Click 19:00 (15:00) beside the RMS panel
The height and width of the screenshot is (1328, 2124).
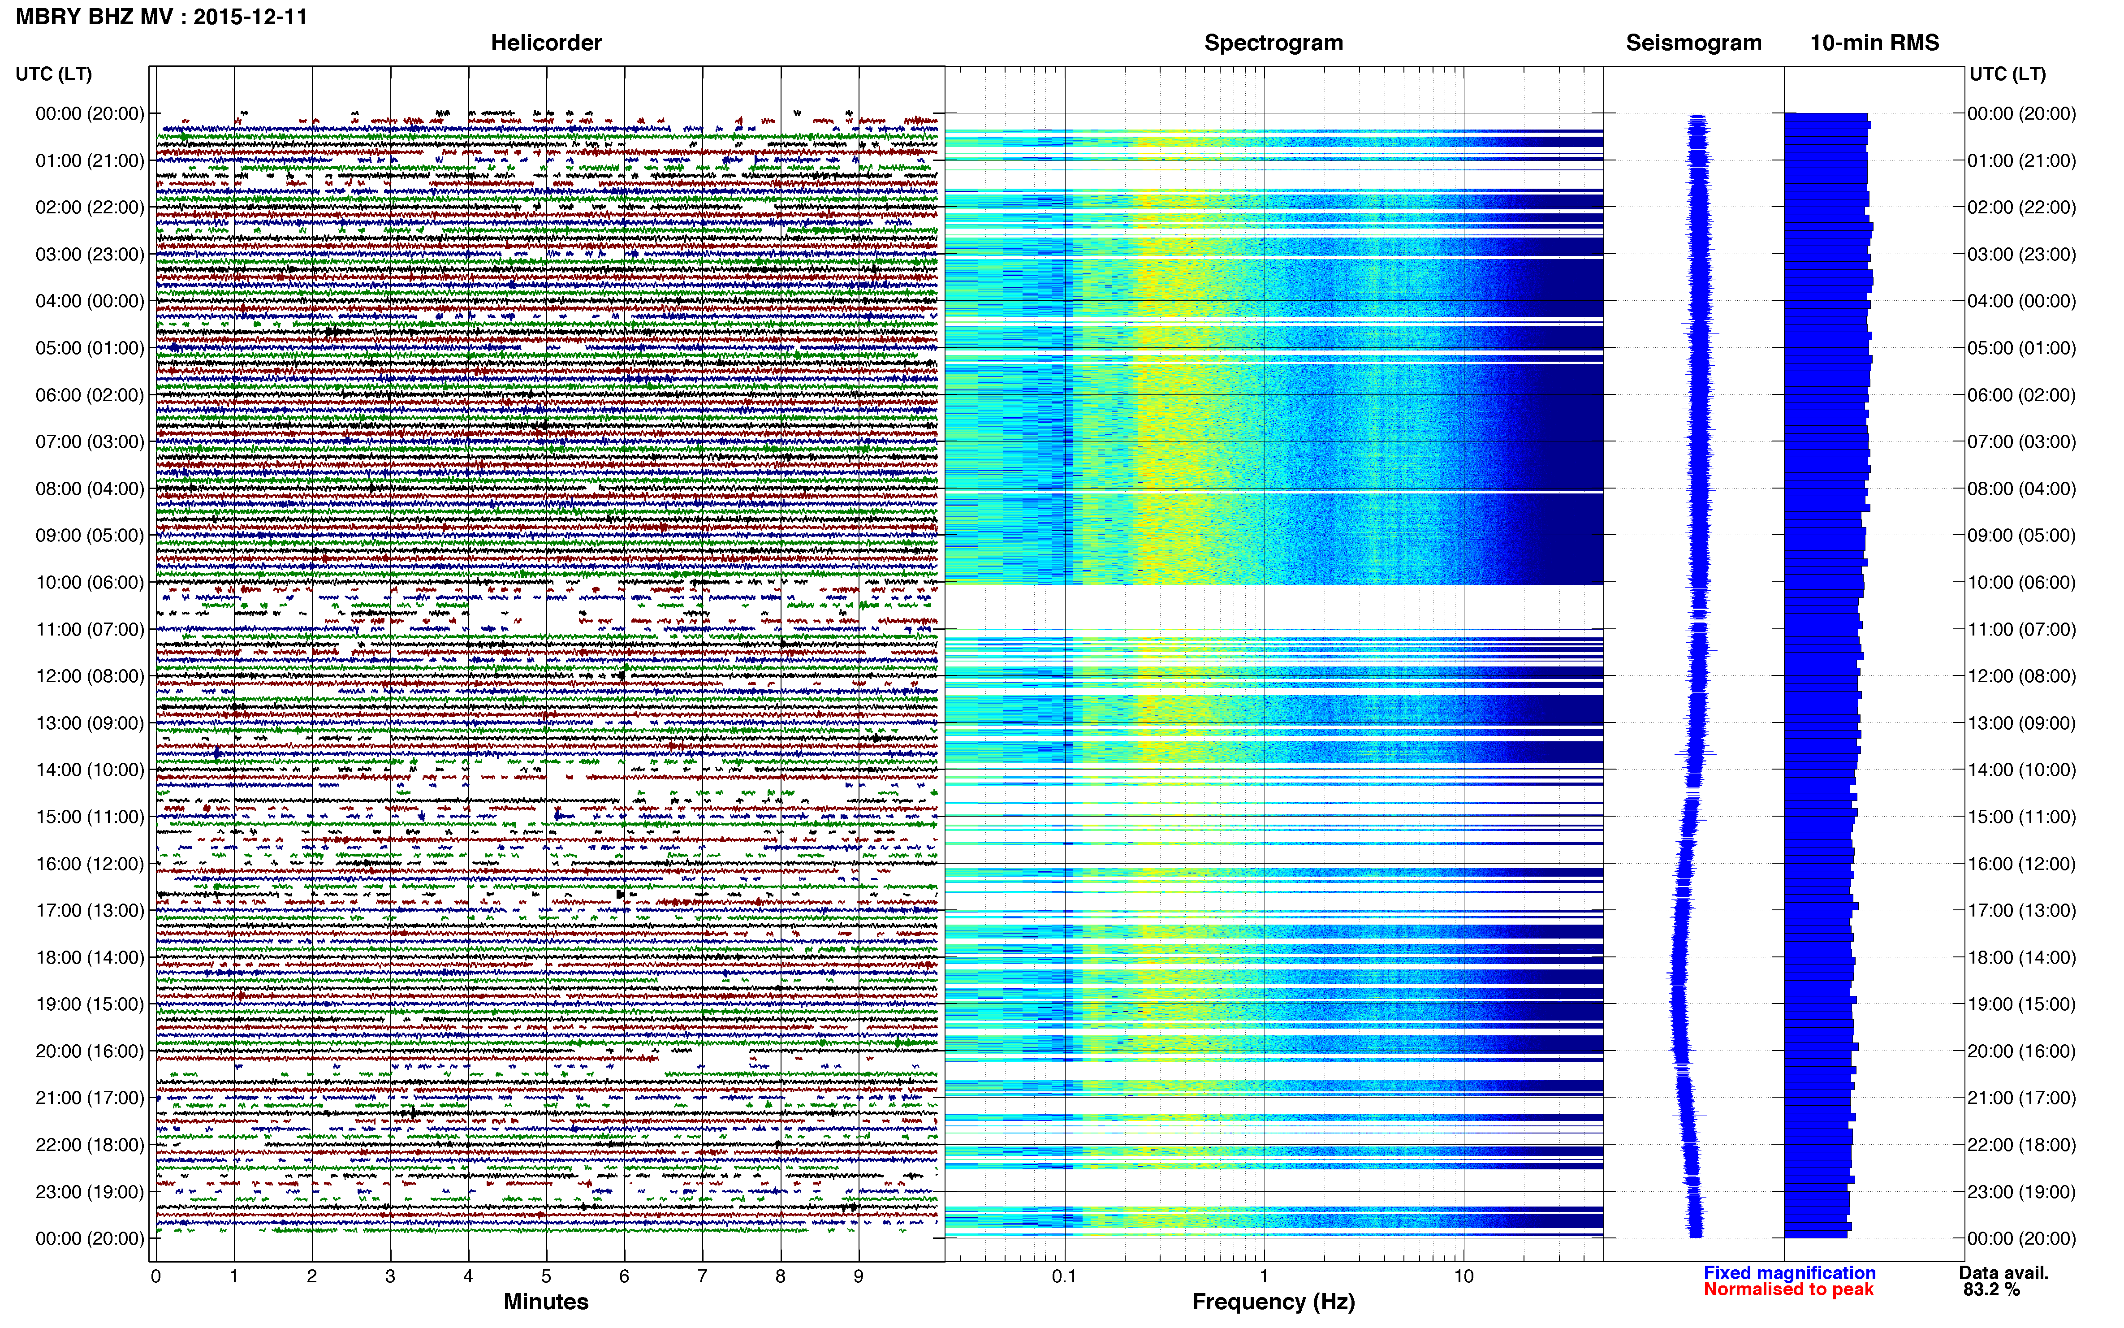tap(2021, 1005)
